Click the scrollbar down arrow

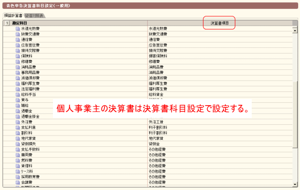tap(295, 184)
